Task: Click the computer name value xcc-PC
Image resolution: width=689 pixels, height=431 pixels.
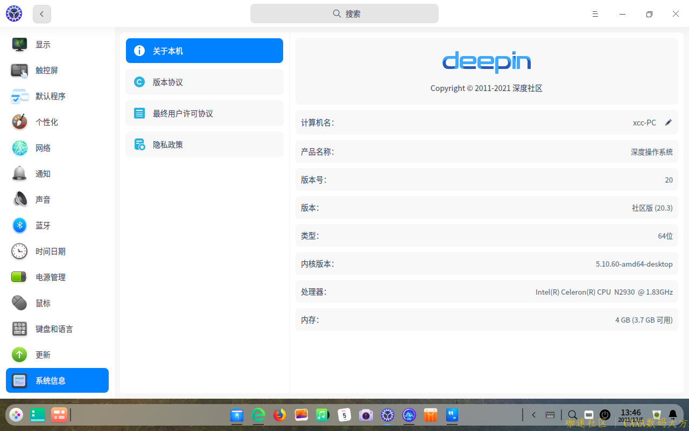Action: [x=644, y=123]
